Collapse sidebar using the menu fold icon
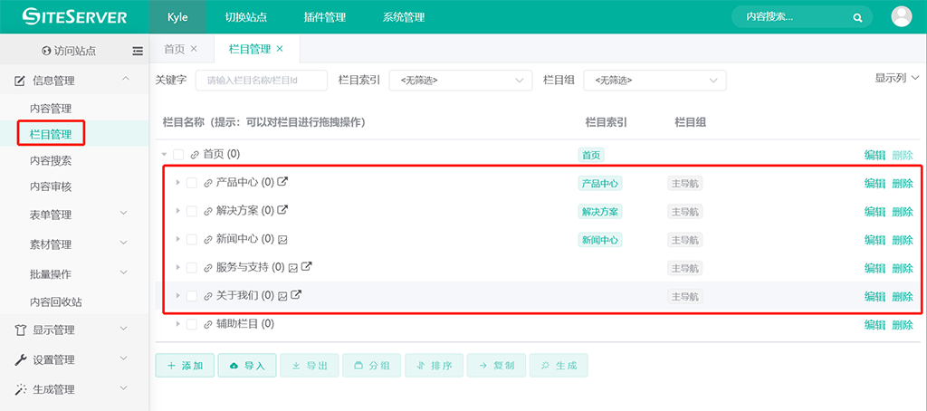 [x=138, y=51]
